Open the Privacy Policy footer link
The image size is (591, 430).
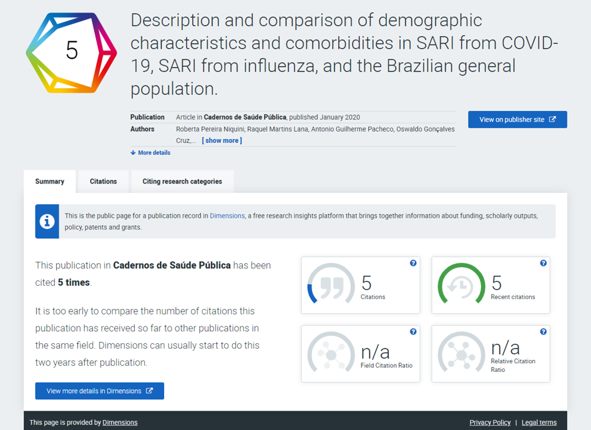[x=490, y=423]
